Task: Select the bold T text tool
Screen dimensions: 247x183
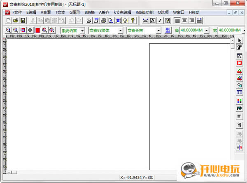Action: coord(240,47)
